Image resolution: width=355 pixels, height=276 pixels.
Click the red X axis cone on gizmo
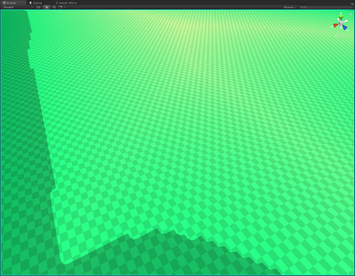(335, 25)
